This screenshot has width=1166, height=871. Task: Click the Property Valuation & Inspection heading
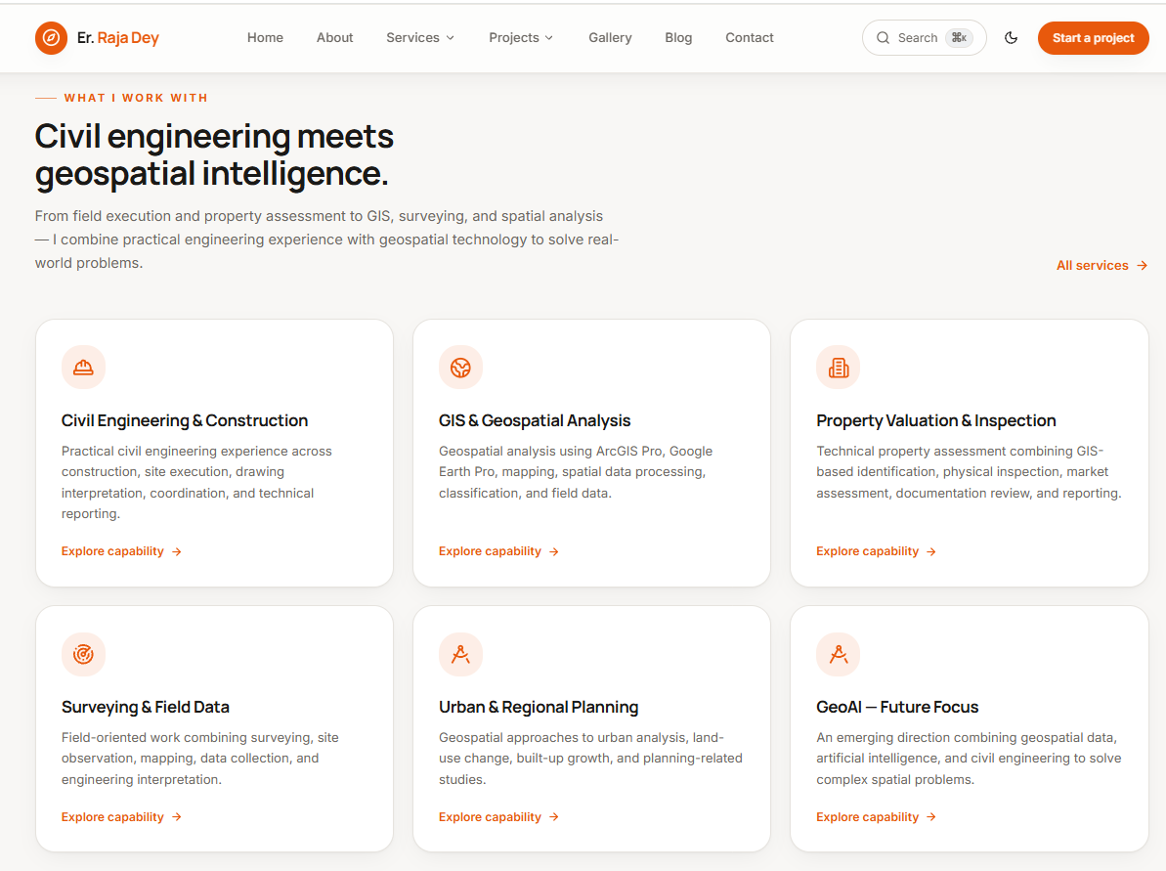tap(936, 421)
